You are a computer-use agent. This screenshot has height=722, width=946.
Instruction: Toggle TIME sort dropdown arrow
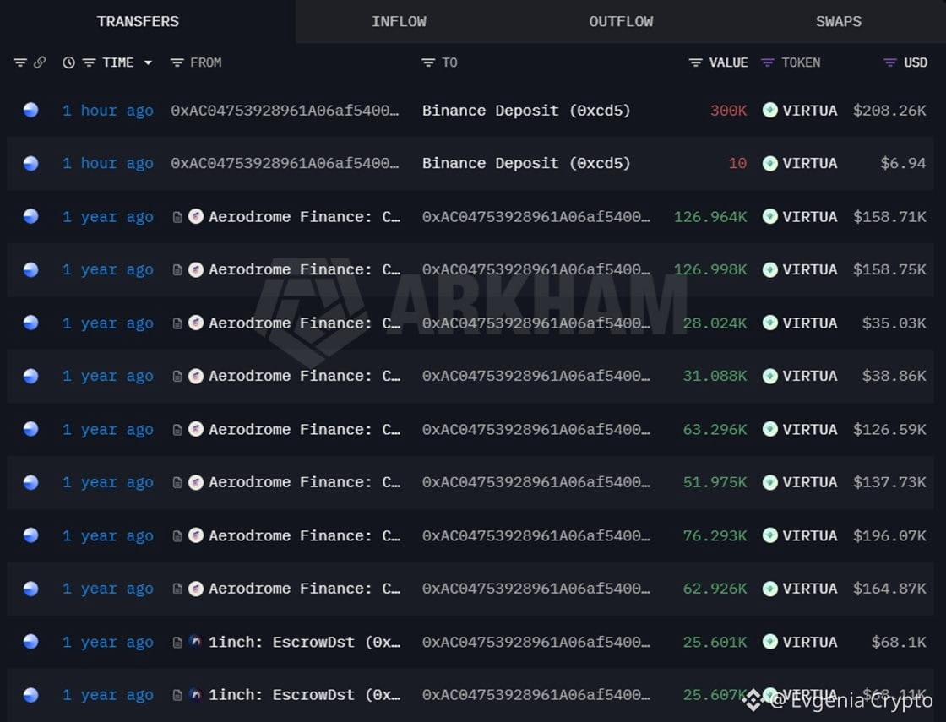click(148, 62)
